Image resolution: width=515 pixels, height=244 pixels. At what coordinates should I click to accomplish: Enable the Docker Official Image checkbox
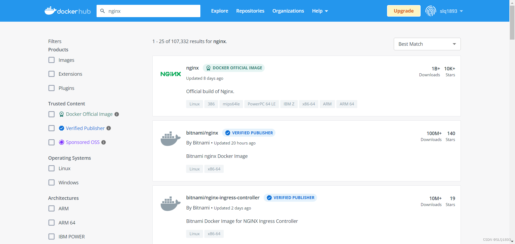[51, 114]
